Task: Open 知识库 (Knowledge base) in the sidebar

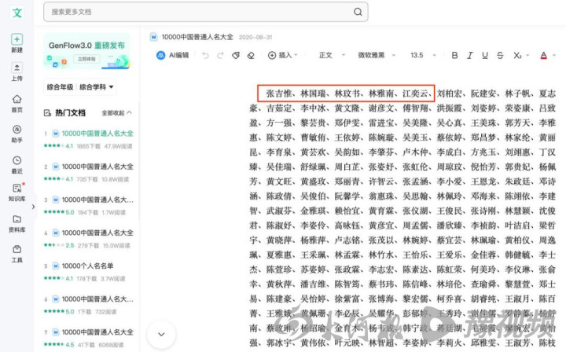Action: tap(17, 192)
